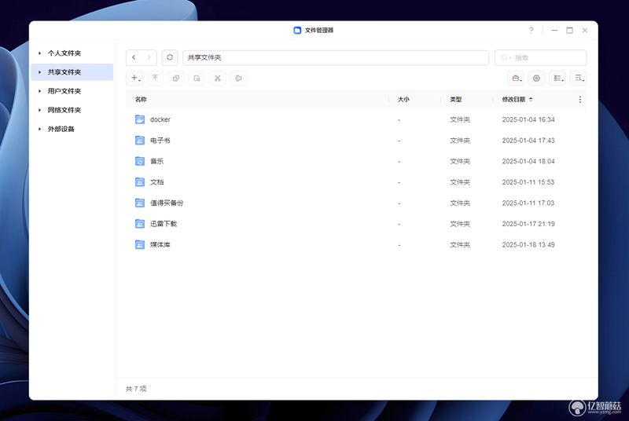Image resolution: width=629 pixels, height=421 pixels.
Task: Select the 值得买备份 folder name
Action: click(167, 203)
